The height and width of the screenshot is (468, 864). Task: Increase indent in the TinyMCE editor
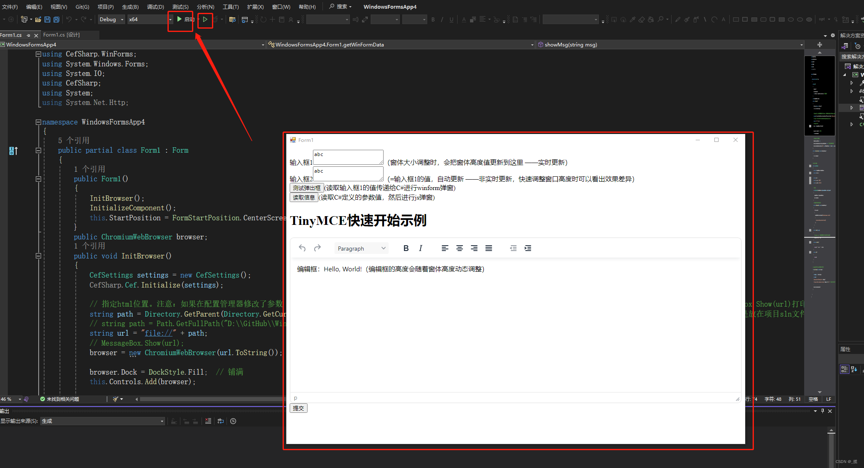click(528, 248)
